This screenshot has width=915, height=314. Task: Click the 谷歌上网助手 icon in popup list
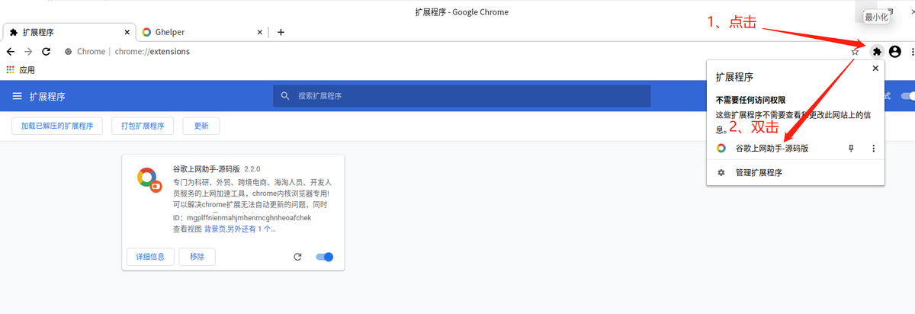coord(721,149)
